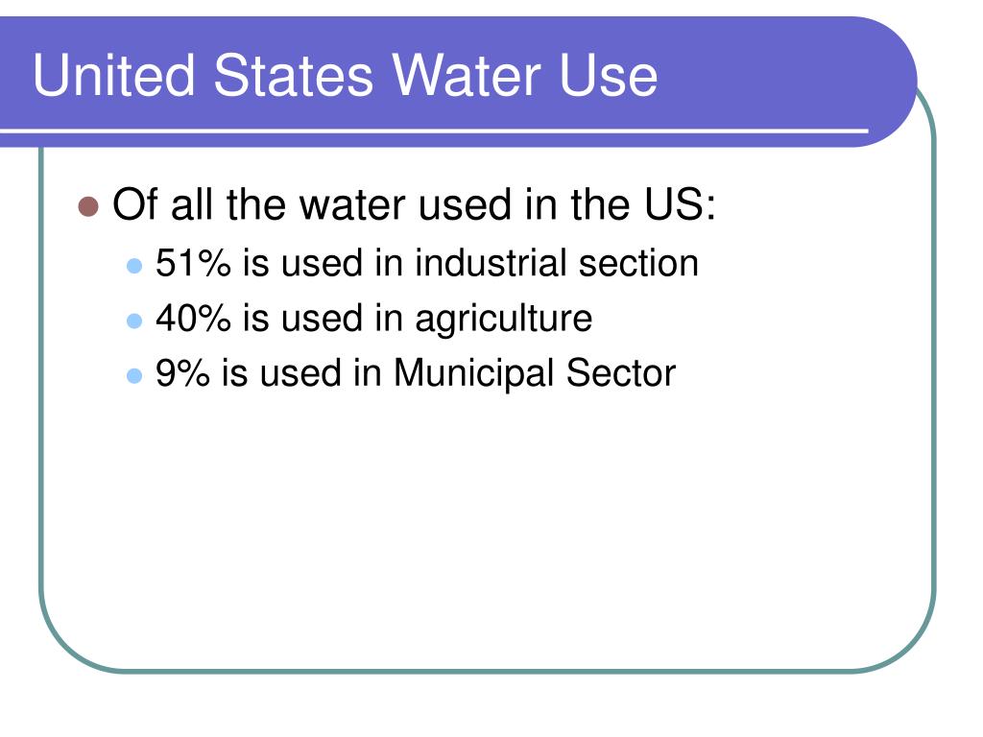Screen dimensions: 983x737
Task: Click the teal rounded slide border at bottom
Action: pyautogui.click(x=487, y=671)
